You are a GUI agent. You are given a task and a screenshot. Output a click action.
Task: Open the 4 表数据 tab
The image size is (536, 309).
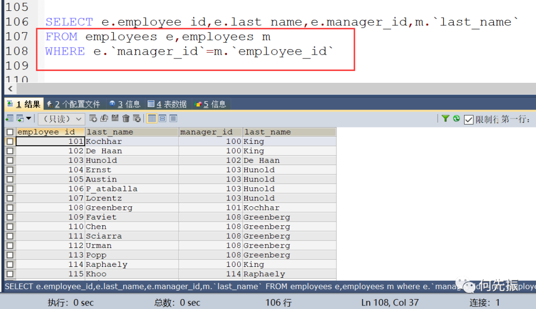point(167,104)
